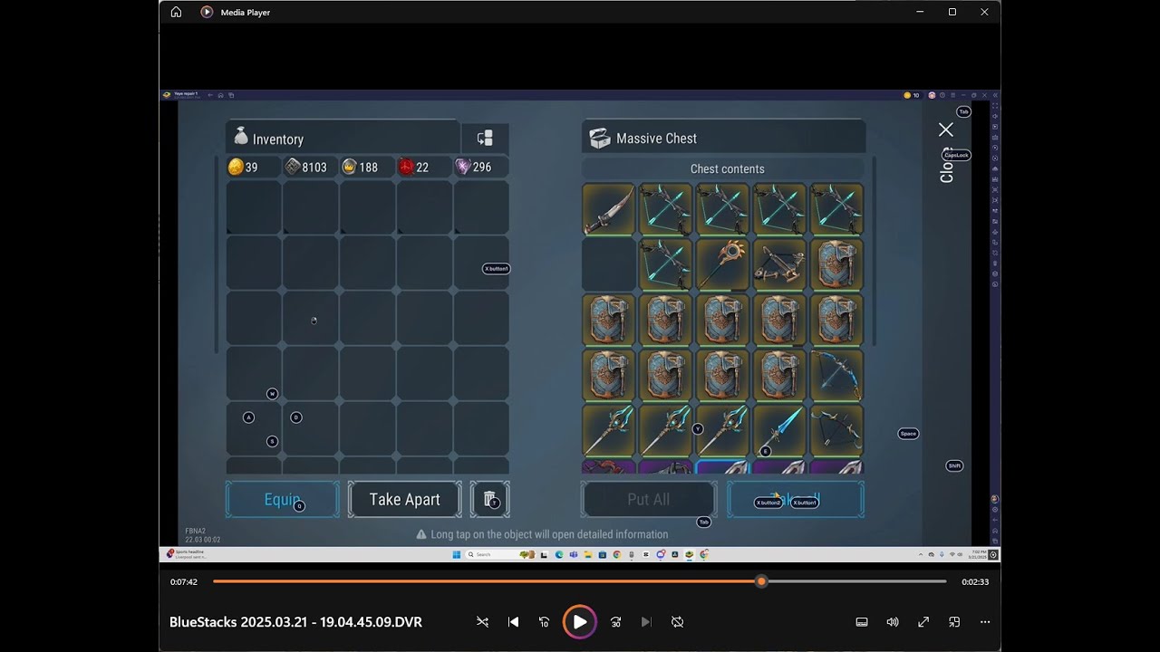Click the gold coin currency showing 39
This screenshot has width=1160, height=652.
(x=243, y=167)
